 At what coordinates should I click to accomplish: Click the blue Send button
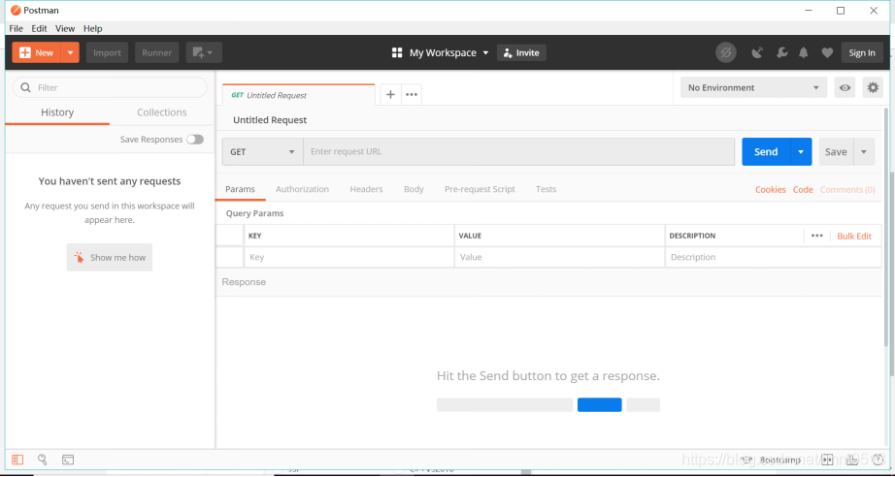(766, 151)
